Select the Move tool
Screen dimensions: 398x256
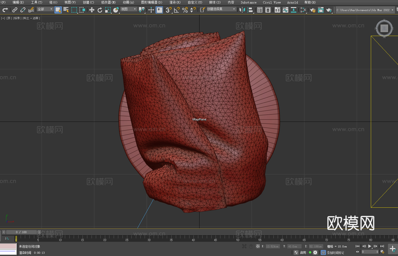point(92,10)
